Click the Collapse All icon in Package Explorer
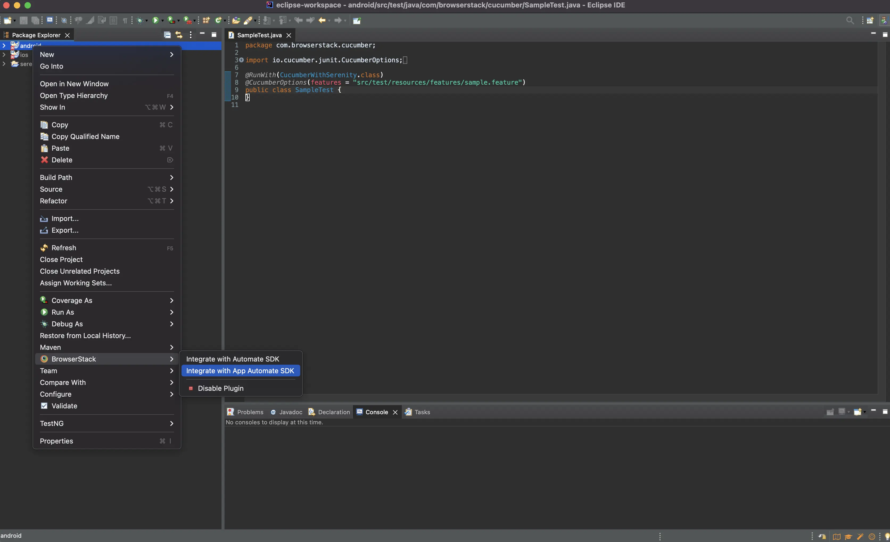This screenshot has height=542, width=890. pyautogui.click(x=167, y=35)
